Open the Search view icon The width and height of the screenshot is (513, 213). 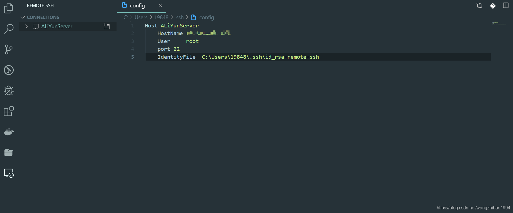[9, 29]
